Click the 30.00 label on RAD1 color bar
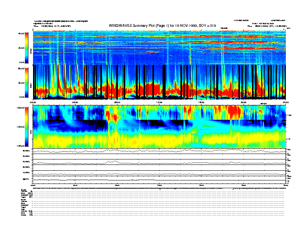Image resolution: width=308 pixels, height=238 pixels. click(x=21, y=83)
